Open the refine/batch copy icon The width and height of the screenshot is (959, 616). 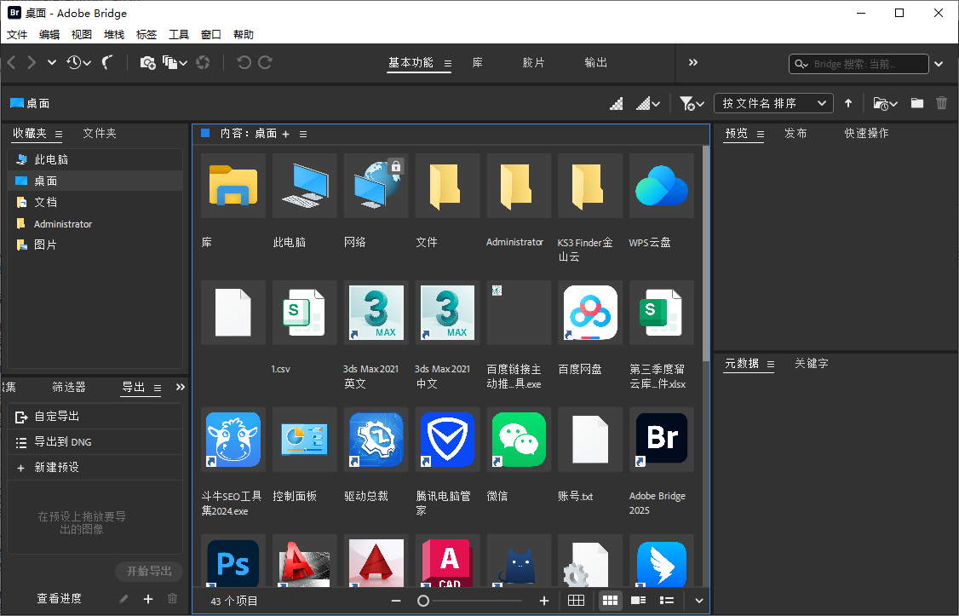pyautogui.click(x=175, y=62)
